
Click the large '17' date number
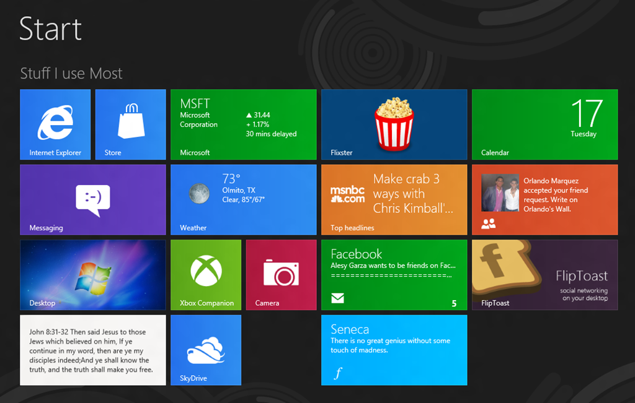click(587, 113)
